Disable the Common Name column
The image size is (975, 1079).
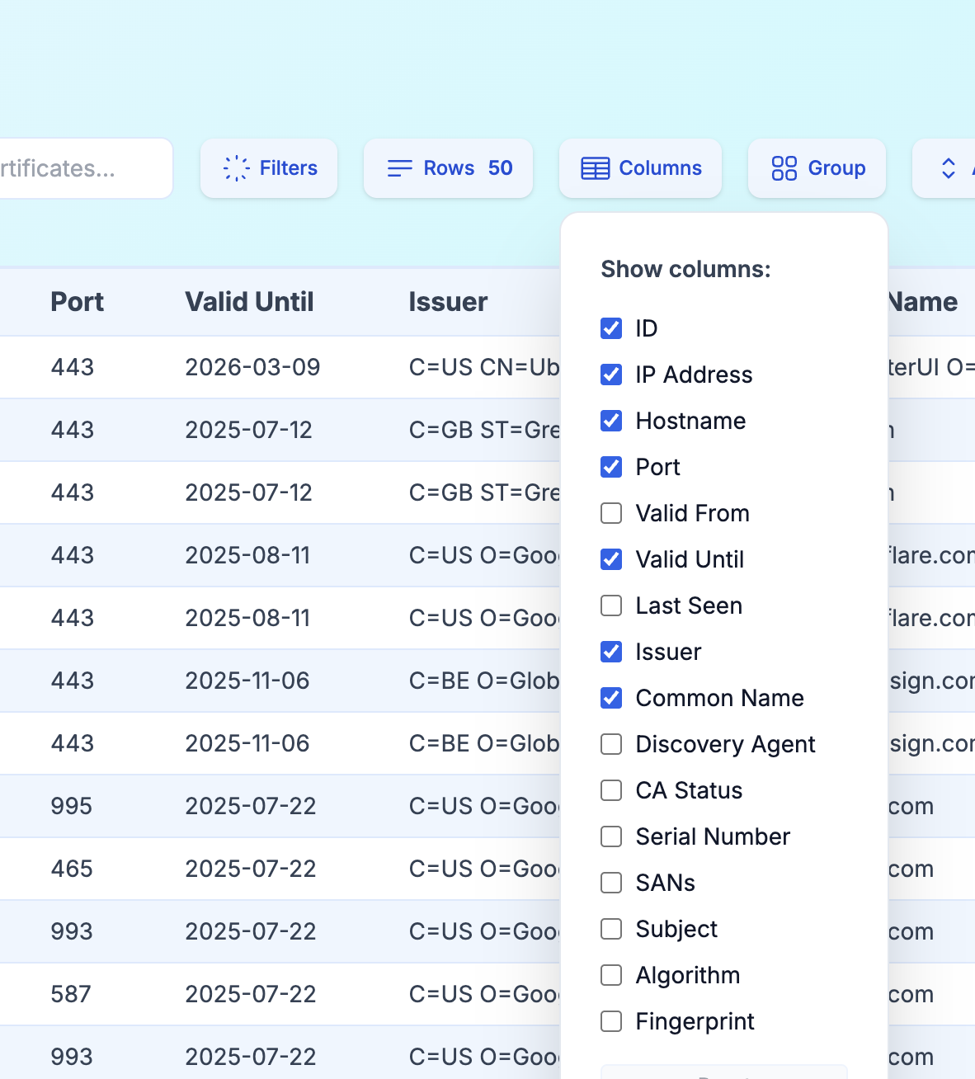coord(611,698)
